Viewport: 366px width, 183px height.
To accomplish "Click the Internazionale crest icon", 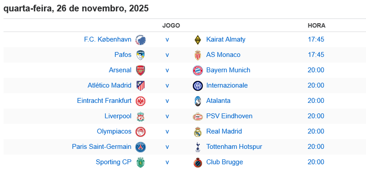I will tap(198, 86).
